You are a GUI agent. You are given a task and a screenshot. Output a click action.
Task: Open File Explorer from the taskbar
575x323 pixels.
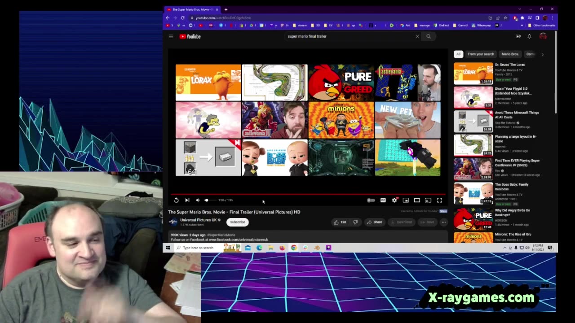pyautogui.click(x=271, y=248)
